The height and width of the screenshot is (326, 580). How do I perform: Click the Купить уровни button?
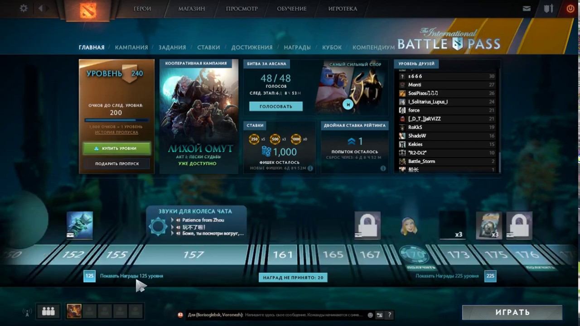[x=116, y=149]
